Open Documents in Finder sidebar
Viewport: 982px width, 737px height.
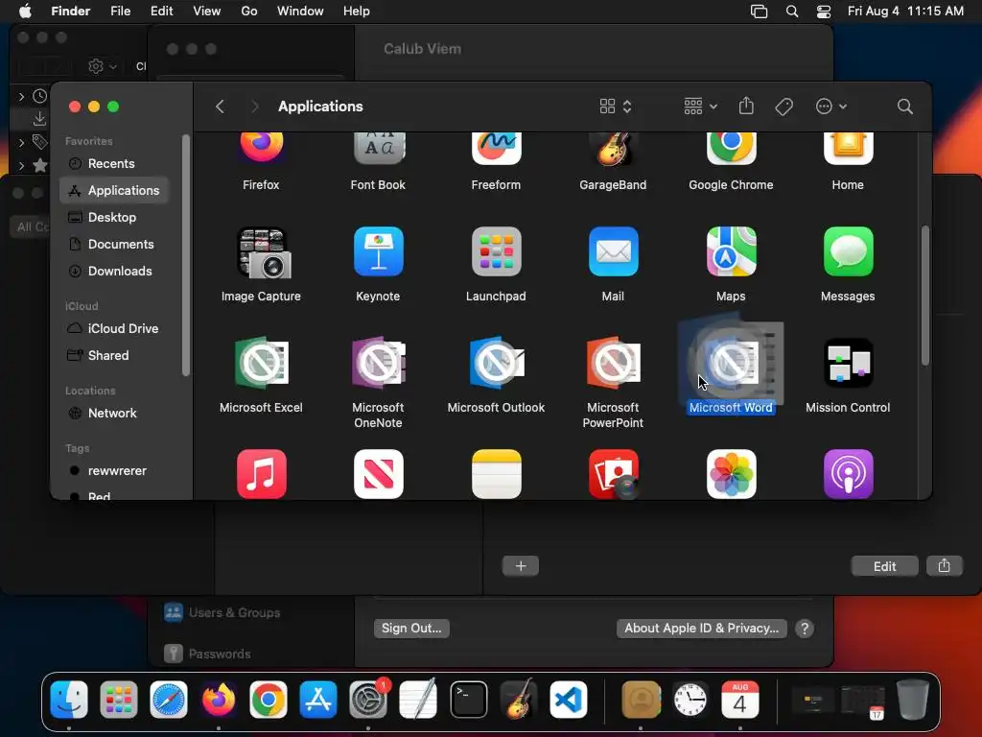(x=114, y=245)
